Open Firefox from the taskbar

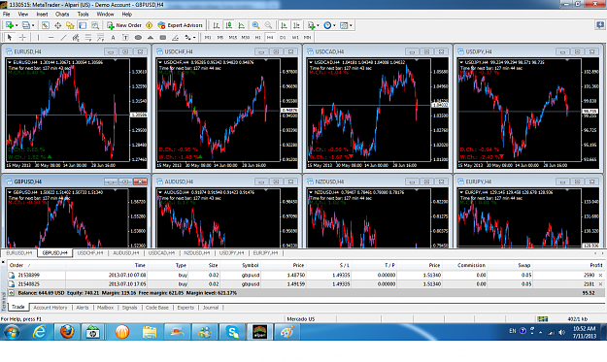point(67,332)
